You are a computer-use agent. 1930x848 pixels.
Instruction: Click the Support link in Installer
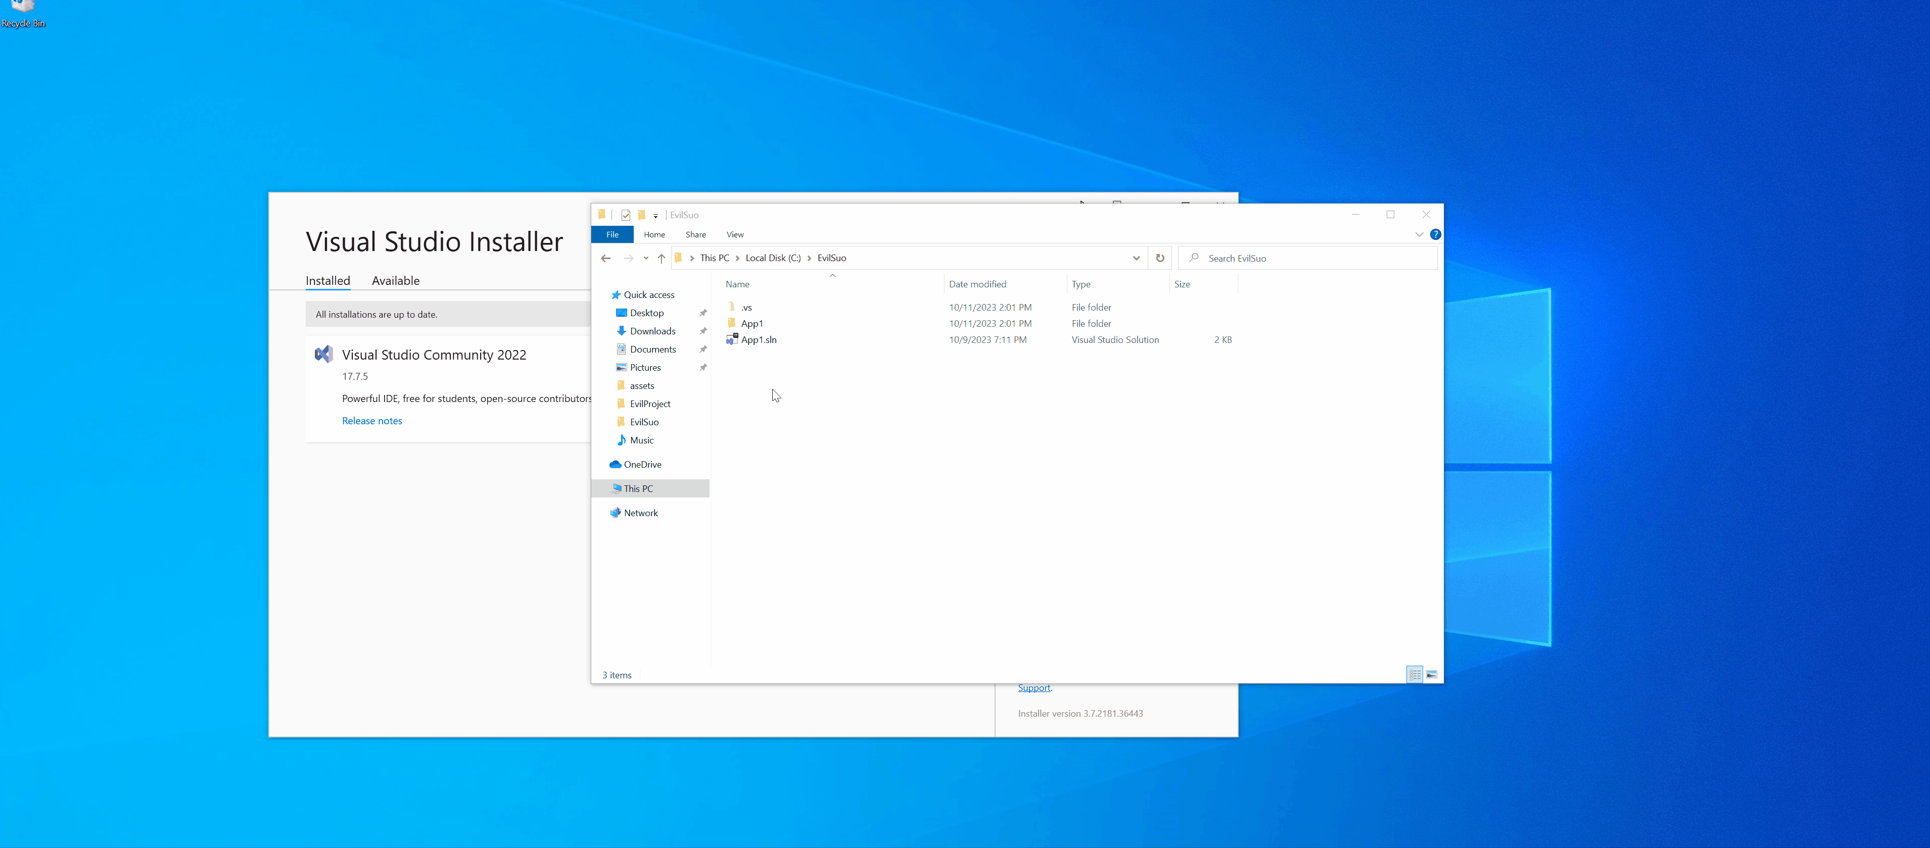1033,688
